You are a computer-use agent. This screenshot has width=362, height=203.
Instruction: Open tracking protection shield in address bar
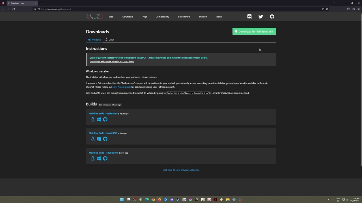[35, 9]
